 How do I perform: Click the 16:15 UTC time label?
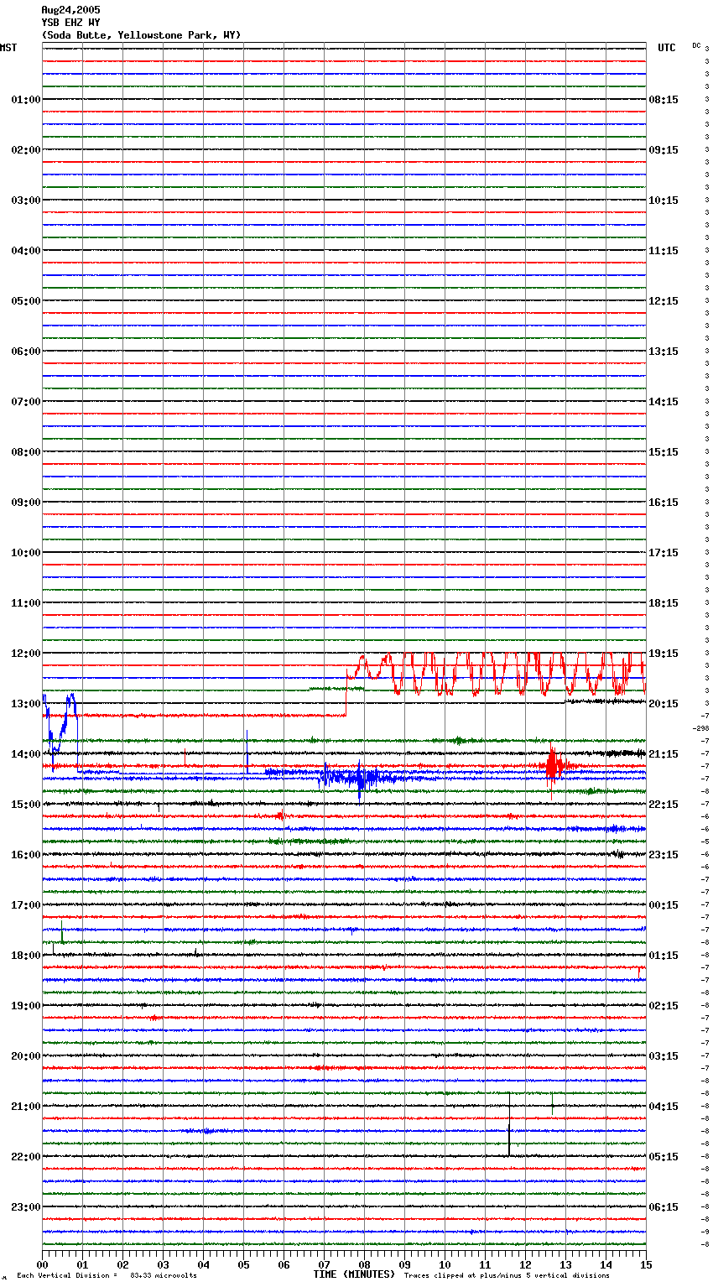coord(664,503)
